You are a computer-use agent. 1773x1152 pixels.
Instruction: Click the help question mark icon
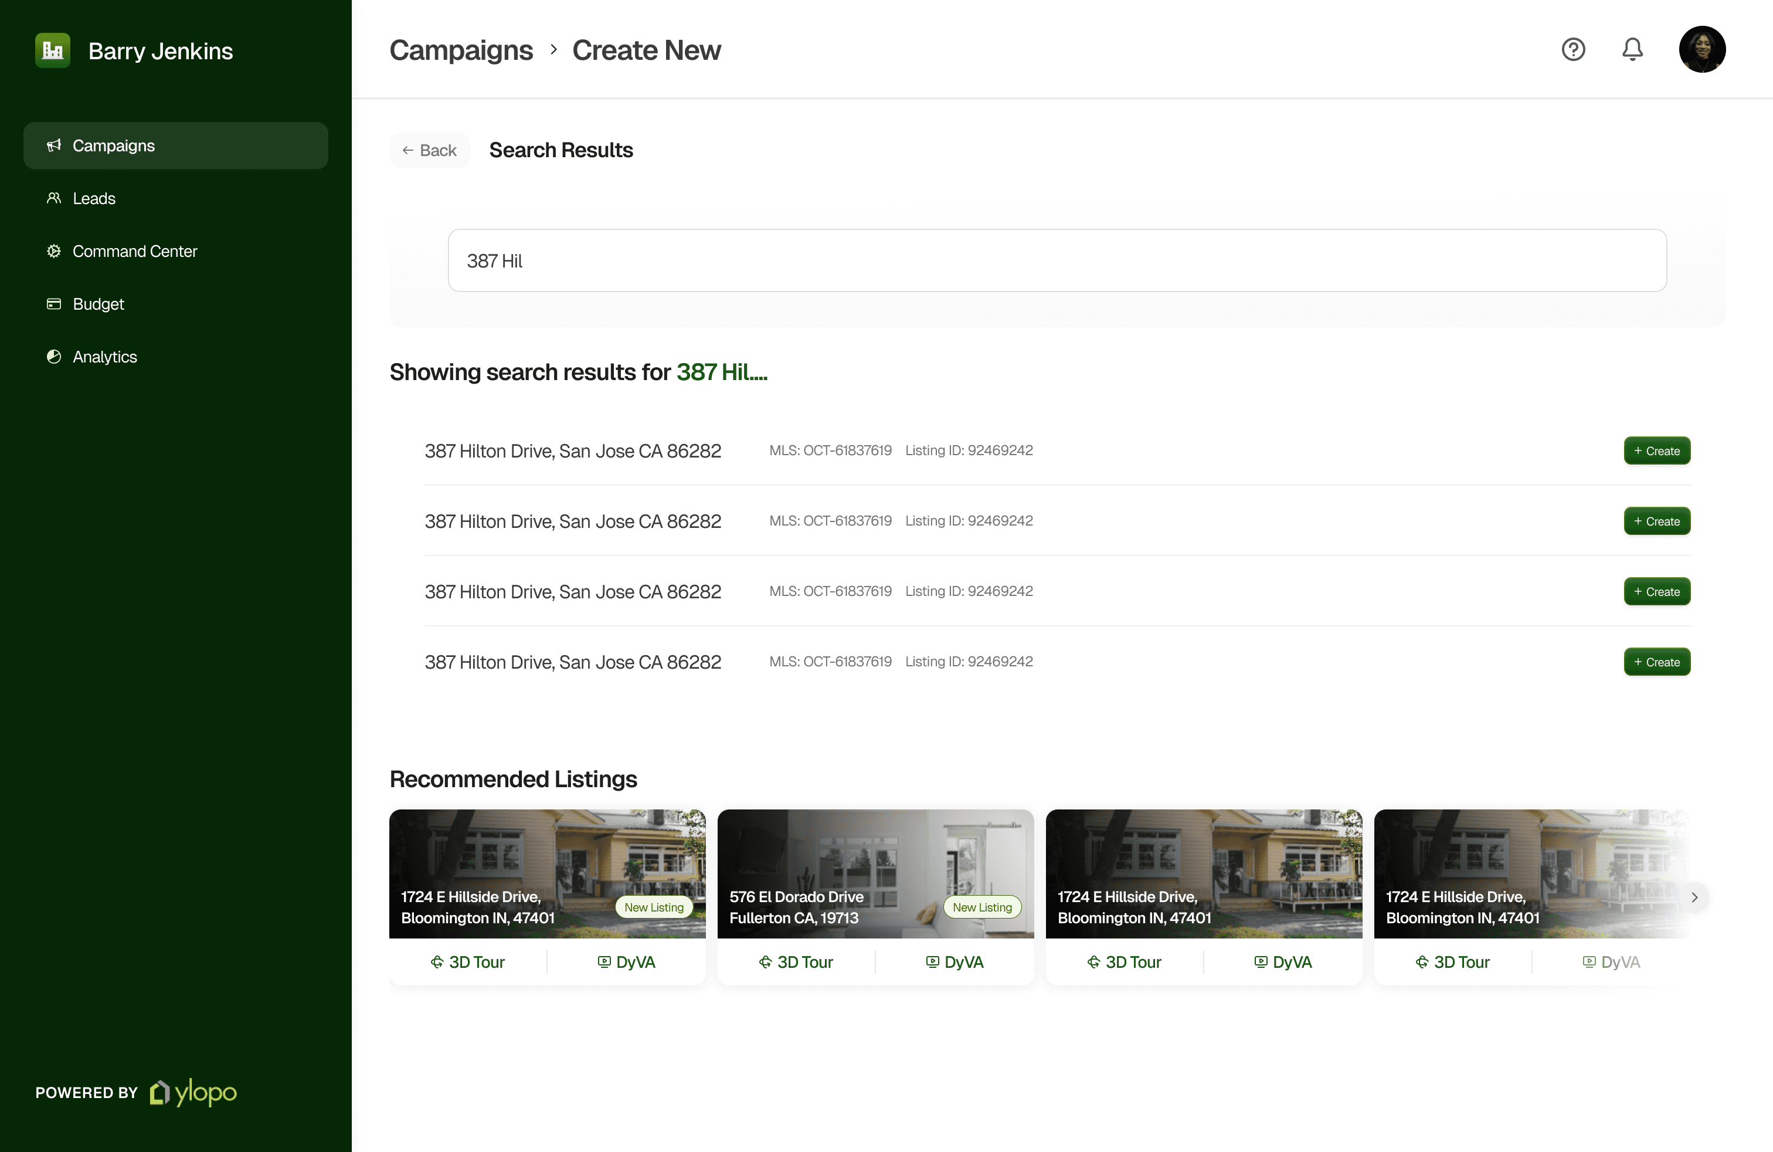tap(1572, 49)
